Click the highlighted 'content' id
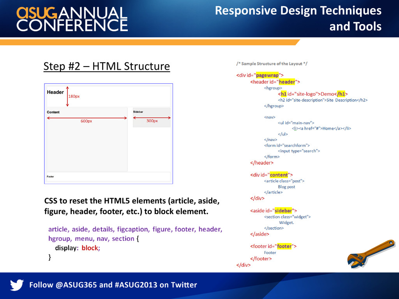 [279, 175]
